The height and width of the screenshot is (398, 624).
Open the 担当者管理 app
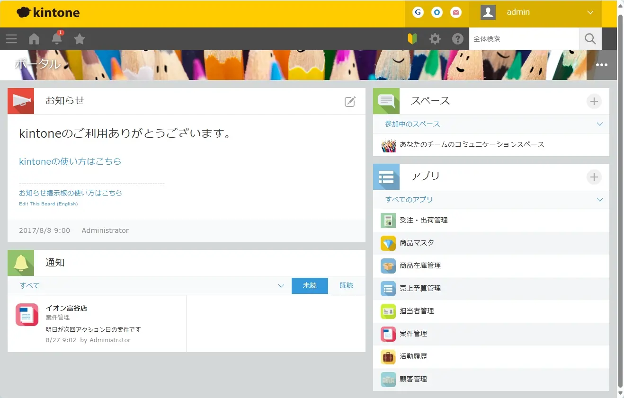click(x=491, y=311)
